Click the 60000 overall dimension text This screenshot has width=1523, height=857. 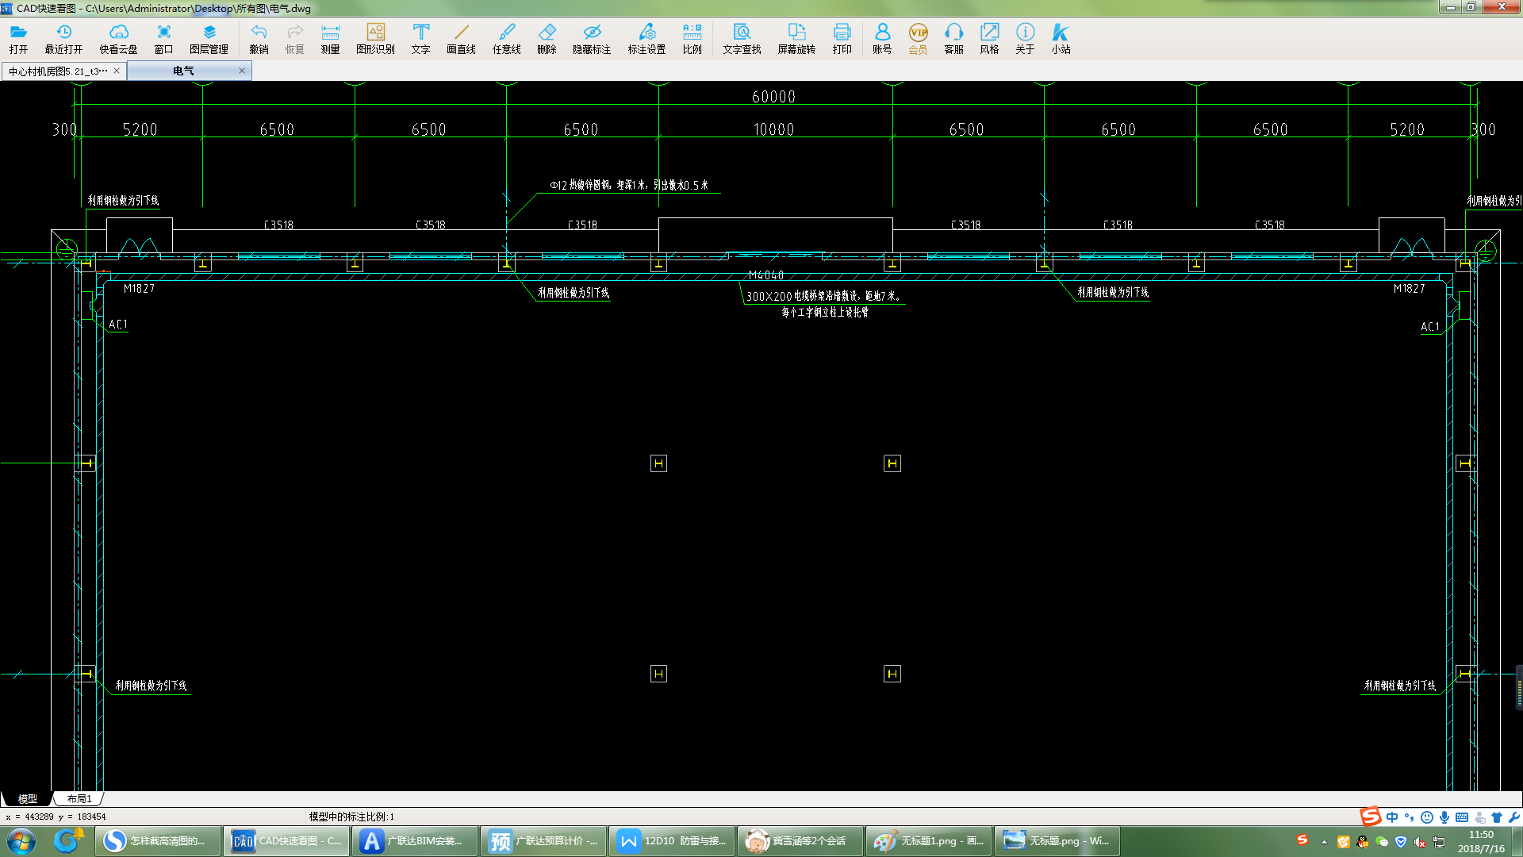(773, 97)
